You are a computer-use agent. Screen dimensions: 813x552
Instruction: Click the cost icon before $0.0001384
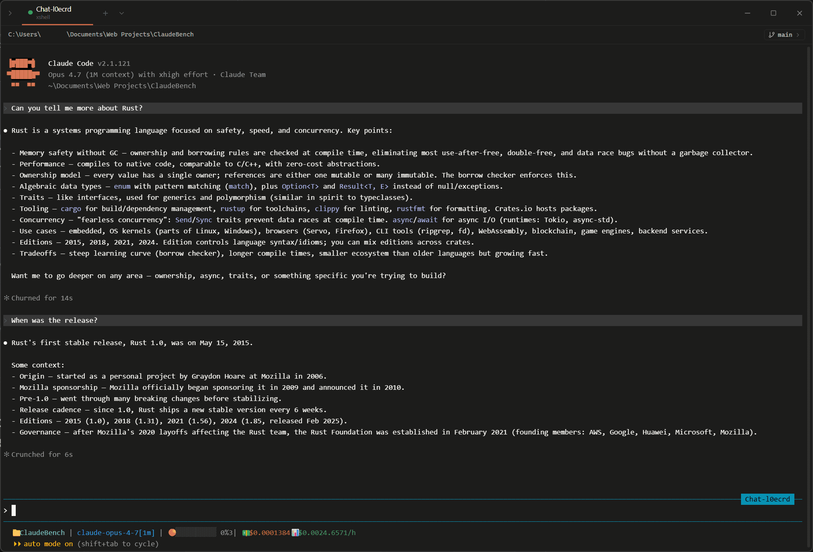246,533
